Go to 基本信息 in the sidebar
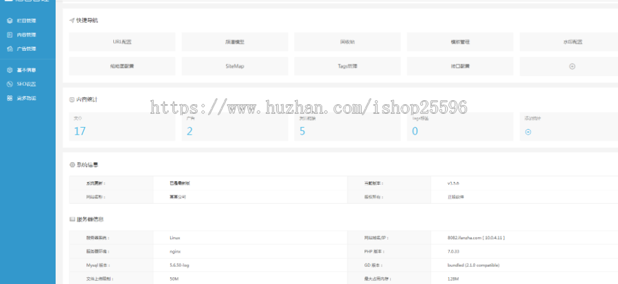Viewport: 618px width, 284px height. 26,70
